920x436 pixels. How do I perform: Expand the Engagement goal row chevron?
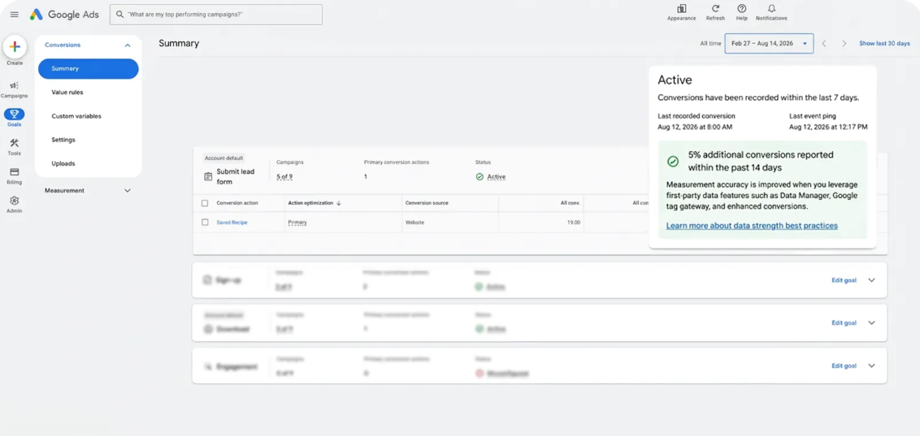pos(871,365)
